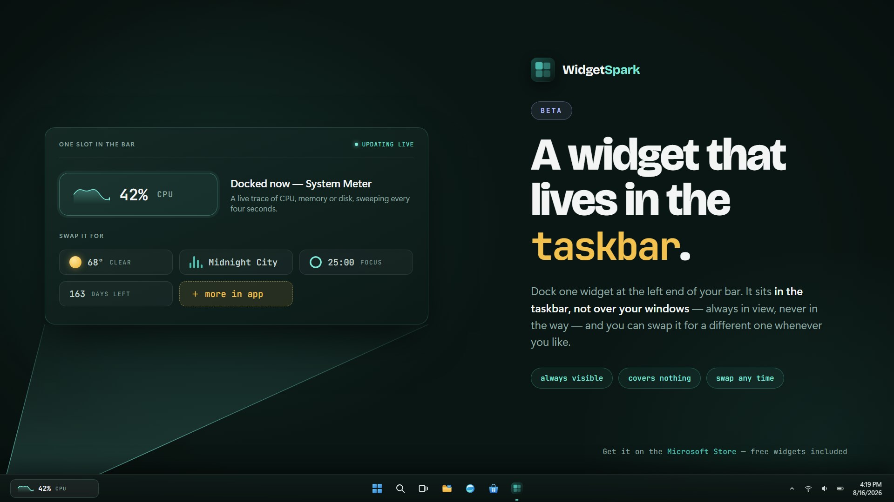Open the Edge browser taskbar icon

(x=470, y=489)
